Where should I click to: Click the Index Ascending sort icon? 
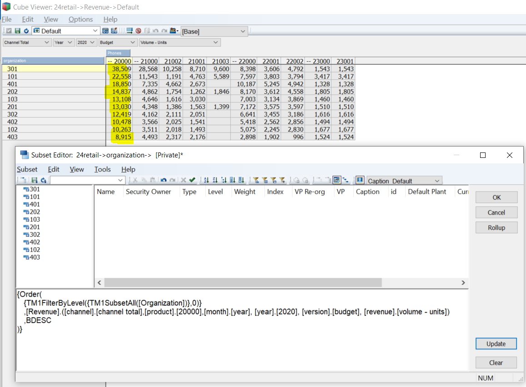pyautogui.click(x=233, y=180)
